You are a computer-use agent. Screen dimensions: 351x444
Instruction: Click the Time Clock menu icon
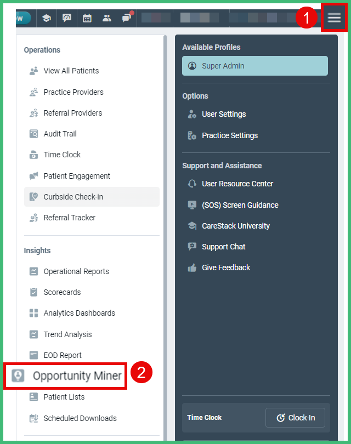[33, 155]
